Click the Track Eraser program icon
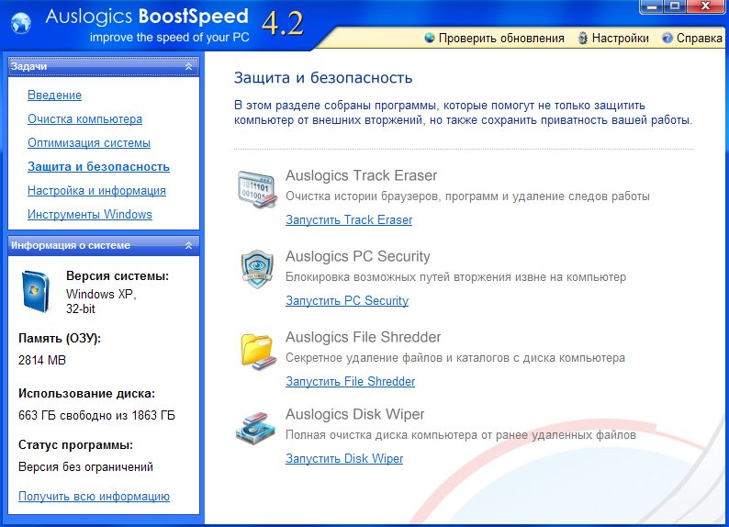The height and width of the screenshot is (527, 729). pos(256,189)
